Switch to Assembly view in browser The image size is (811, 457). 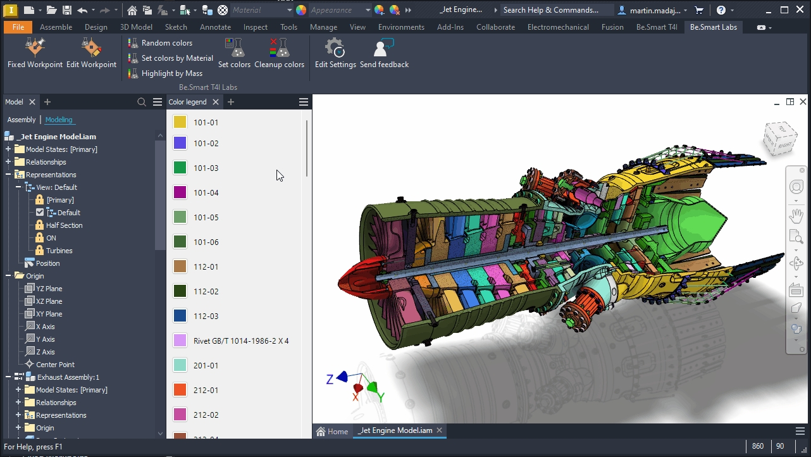click(22, 120)
